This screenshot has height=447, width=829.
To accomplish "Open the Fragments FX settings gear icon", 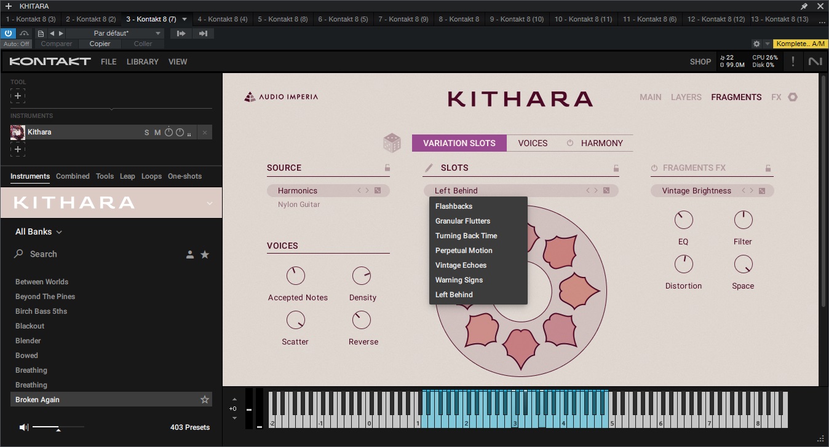I will coord(792,97).
